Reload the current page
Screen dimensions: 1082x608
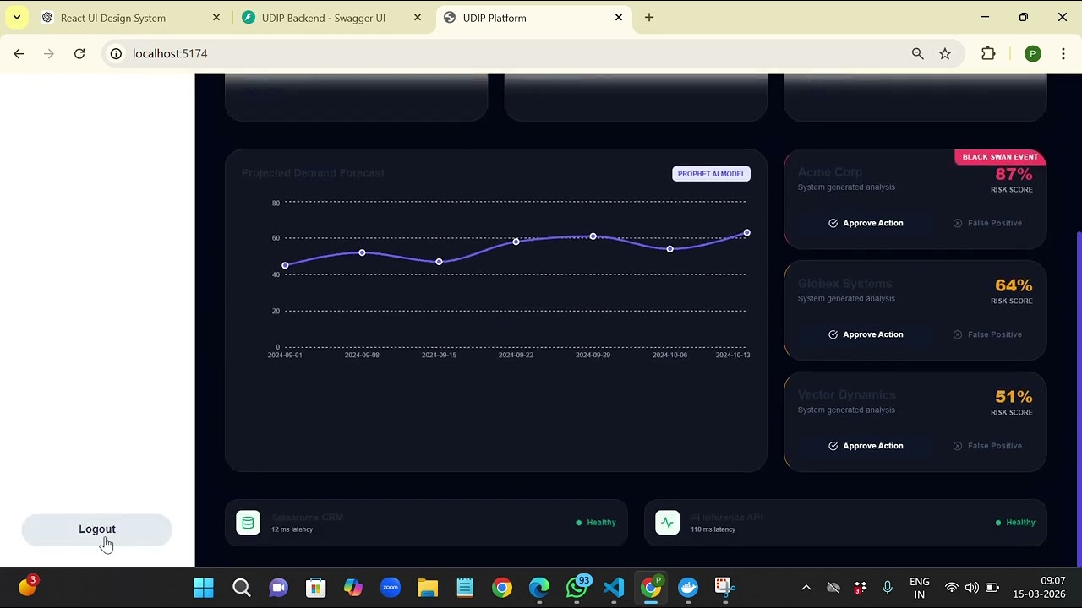click(x=79, y=53)
